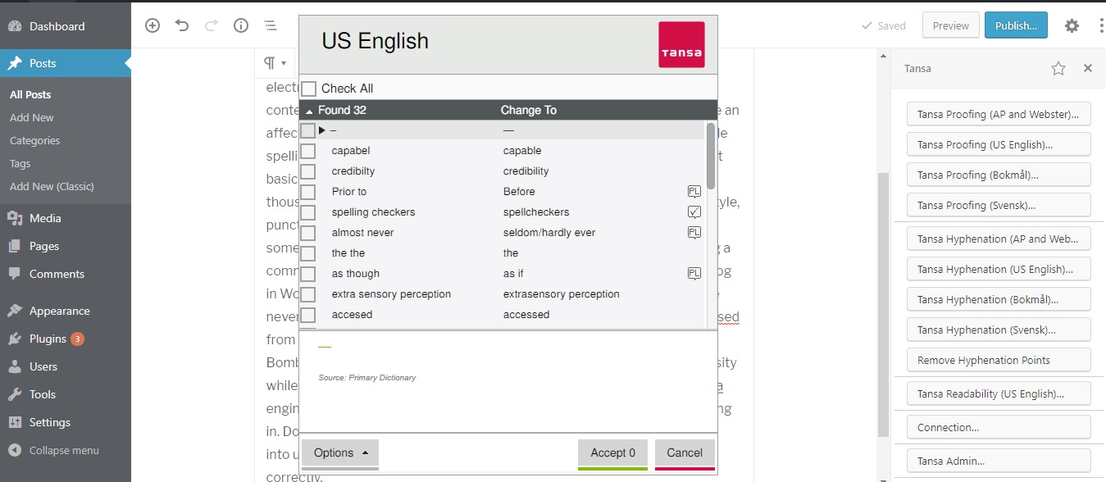1106x482 pixels.
Task: Run Tansa Hyphenation (Svensk)
Action: (x=999, y=330)
